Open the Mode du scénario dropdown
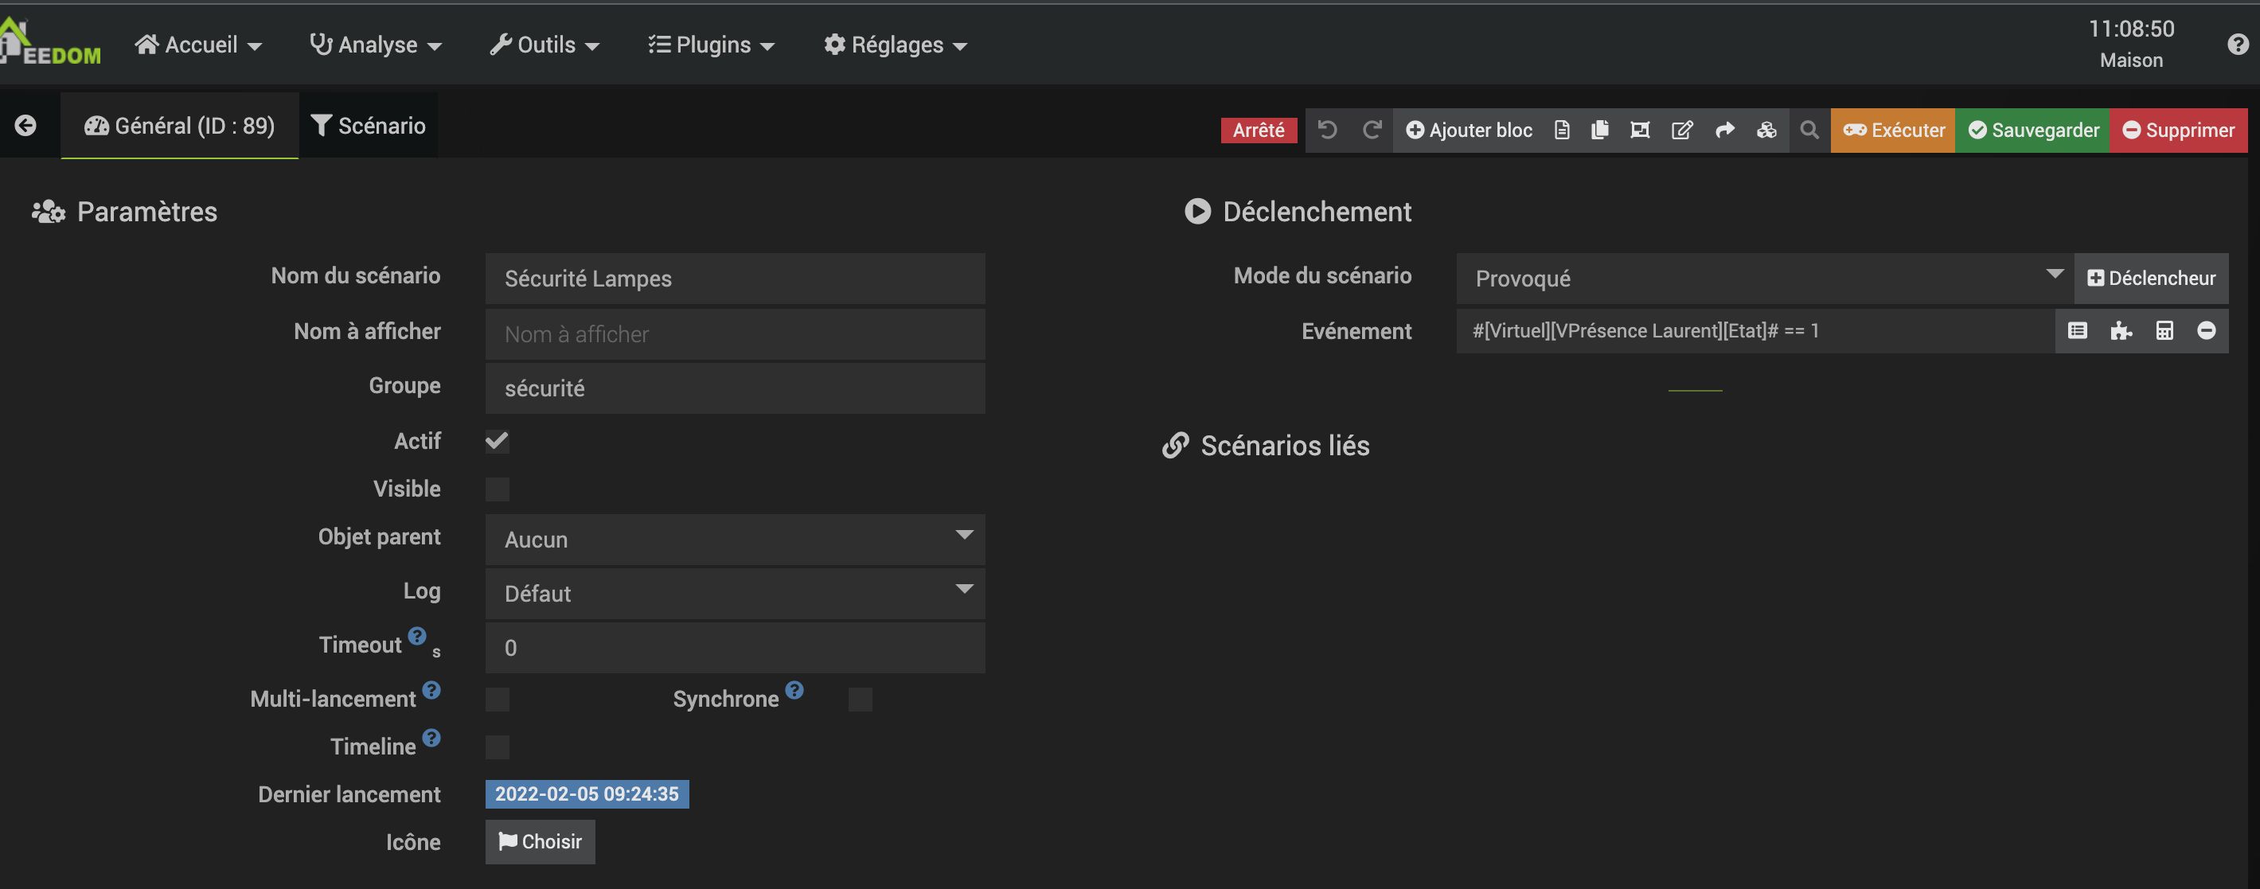Screen dimensions: 2260x889 click(1763, 278)
